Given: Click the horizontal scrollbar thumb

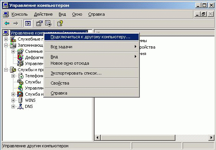Looking at the screenshot, I should 138,137.
